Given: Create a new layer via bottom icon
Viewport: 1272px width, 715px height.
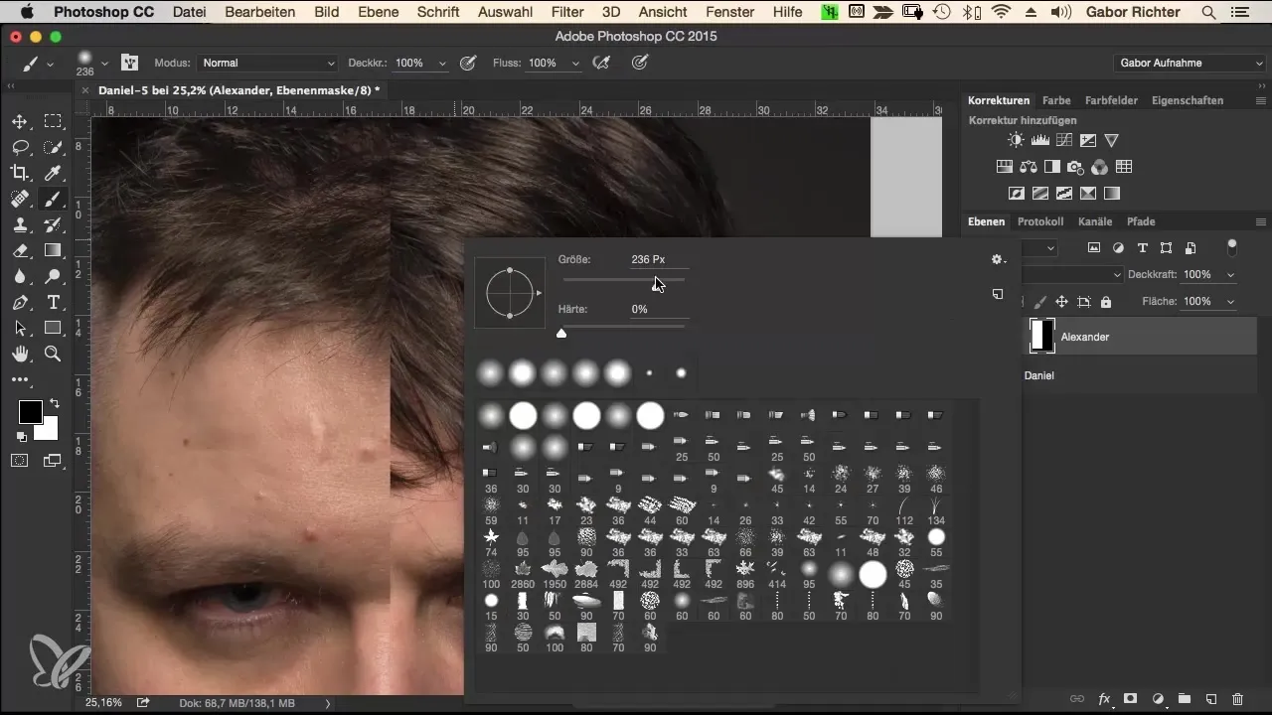Looking at the screenshot, I should pos(1211,699).
